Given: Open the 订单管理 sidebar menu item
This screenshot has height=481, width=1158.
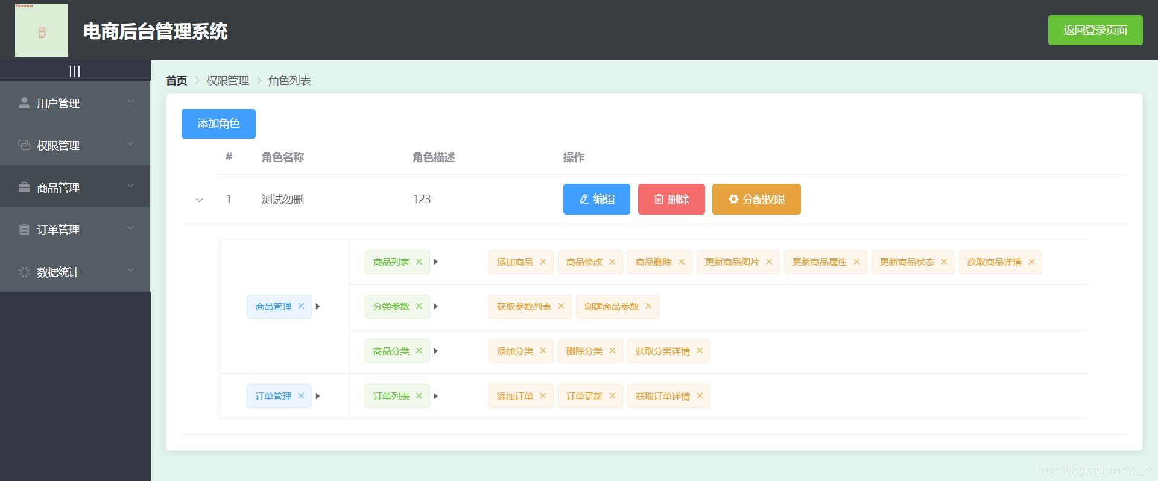Looking at the screenshot, I should pos(75,229).
